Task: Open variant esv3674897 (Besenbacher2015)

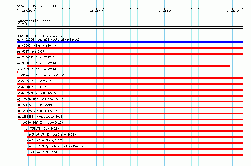Action: pos(41,75)
